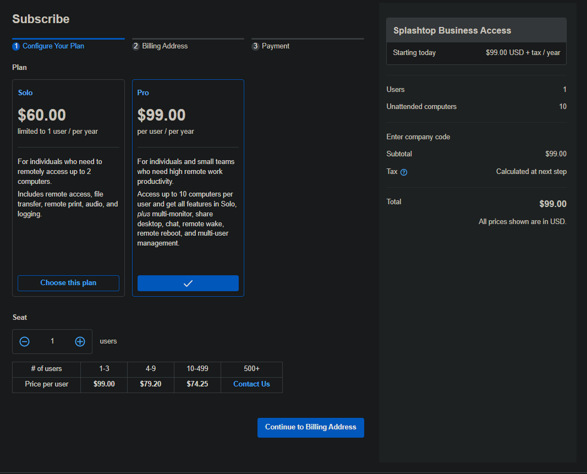Decrease seat count with the minus icon
The width and height of the screenshot is (587, 474).
(x=24, y=341)
